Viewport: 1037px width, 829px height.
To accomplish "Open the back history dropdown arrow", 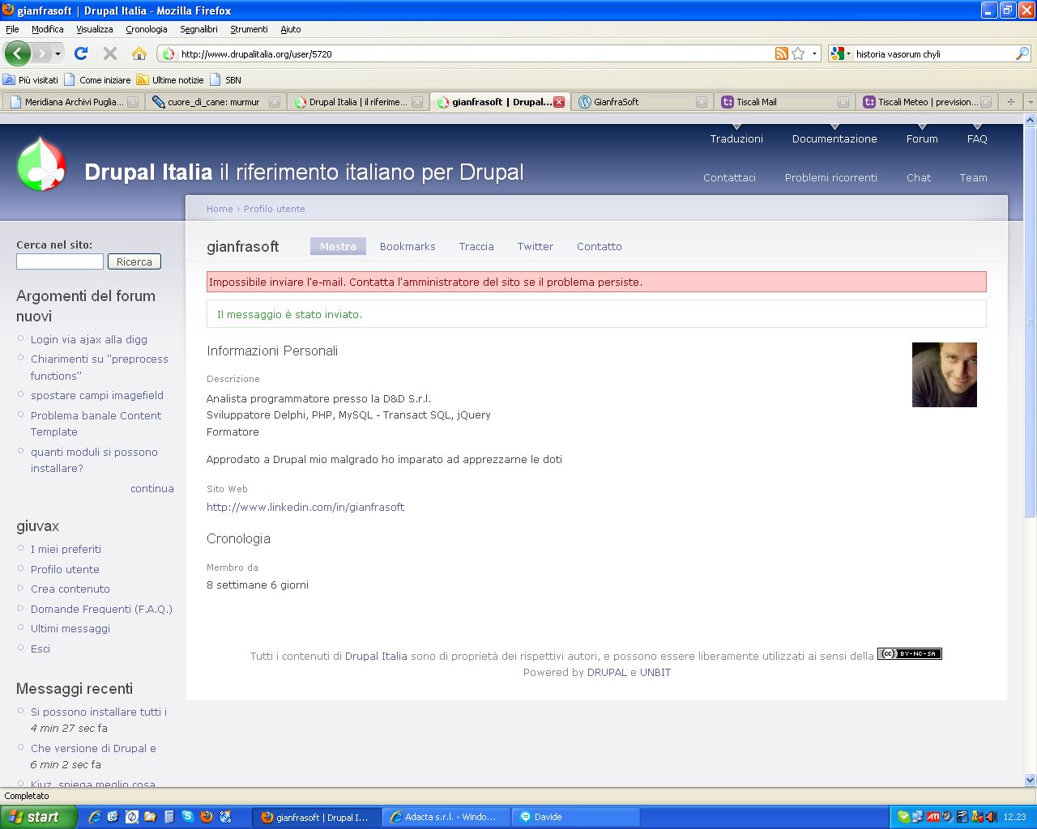I will [x=58, y=53].
